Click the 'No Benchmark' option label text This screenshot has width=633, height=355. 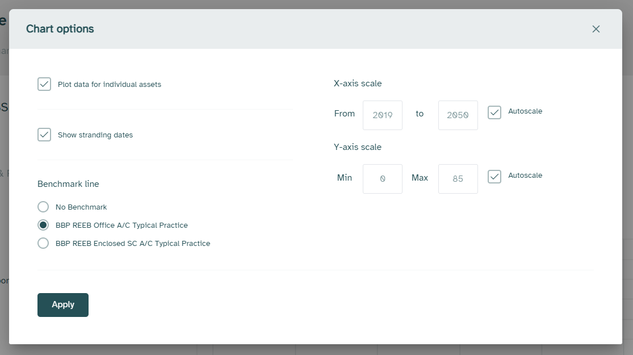(x=81, y=207)
